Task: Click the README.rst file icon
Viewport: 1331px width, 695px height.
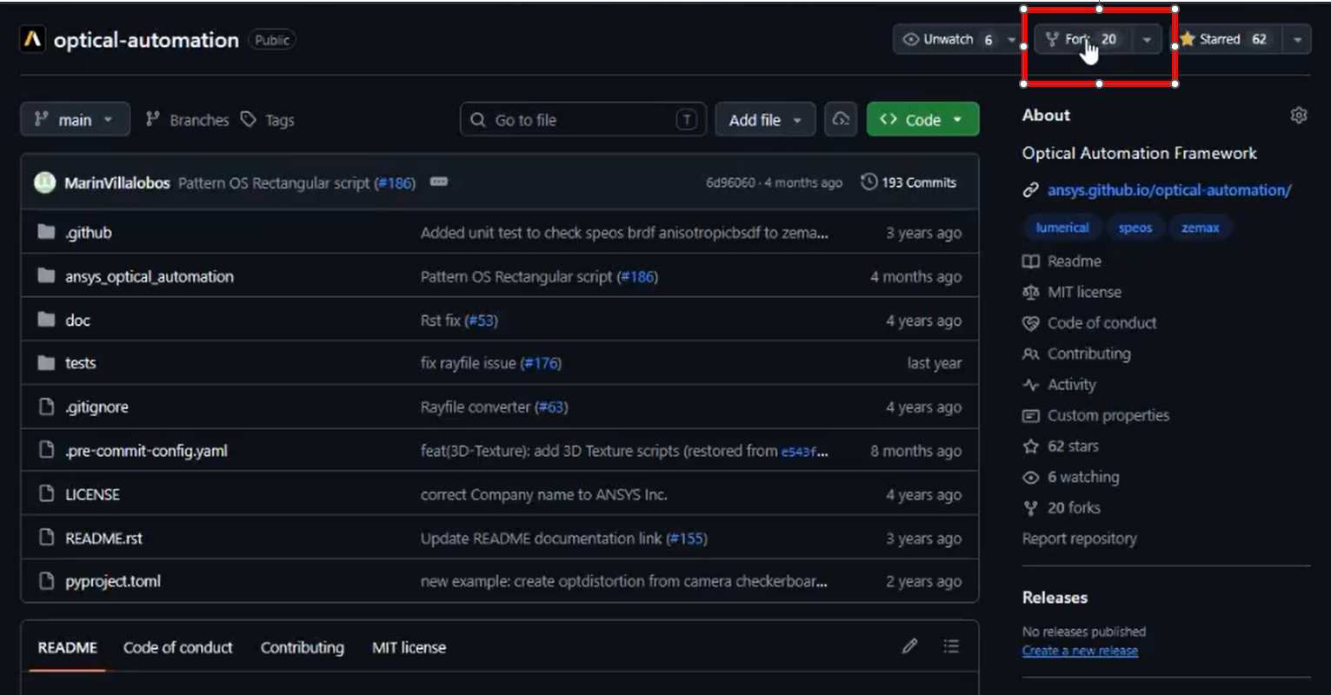Action: (47, 537)
